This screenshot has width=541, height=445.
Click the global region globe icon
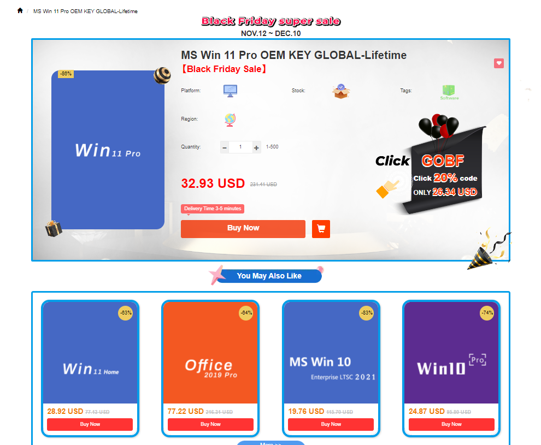pyautogui.click(x=230, y=120)
